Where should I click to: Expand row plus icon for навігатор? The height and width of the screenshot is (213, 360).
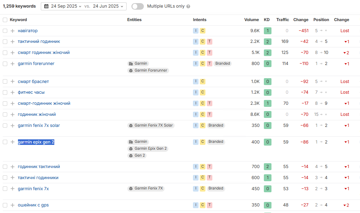(13, 31)
